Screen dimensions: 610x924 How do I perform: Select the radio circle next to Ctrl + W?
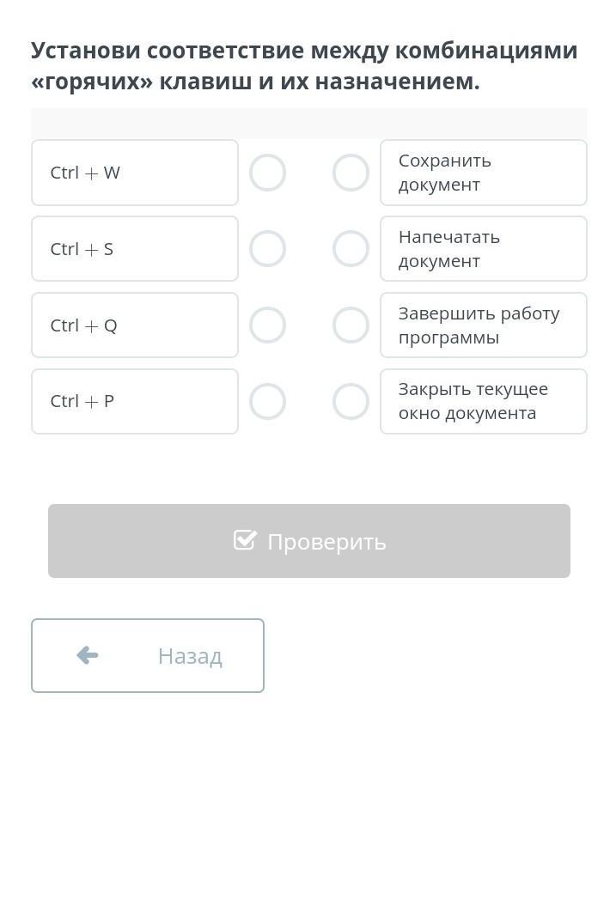[267, 173]
